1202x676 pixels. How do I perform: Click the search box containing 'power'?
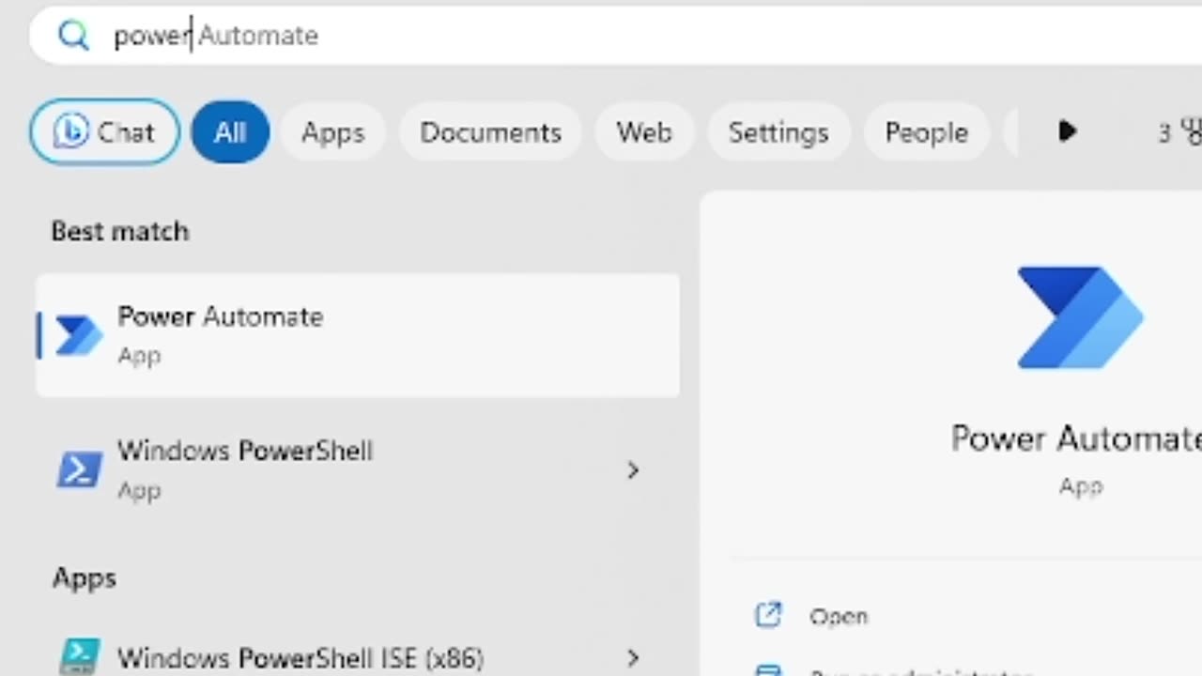(615, 36)
